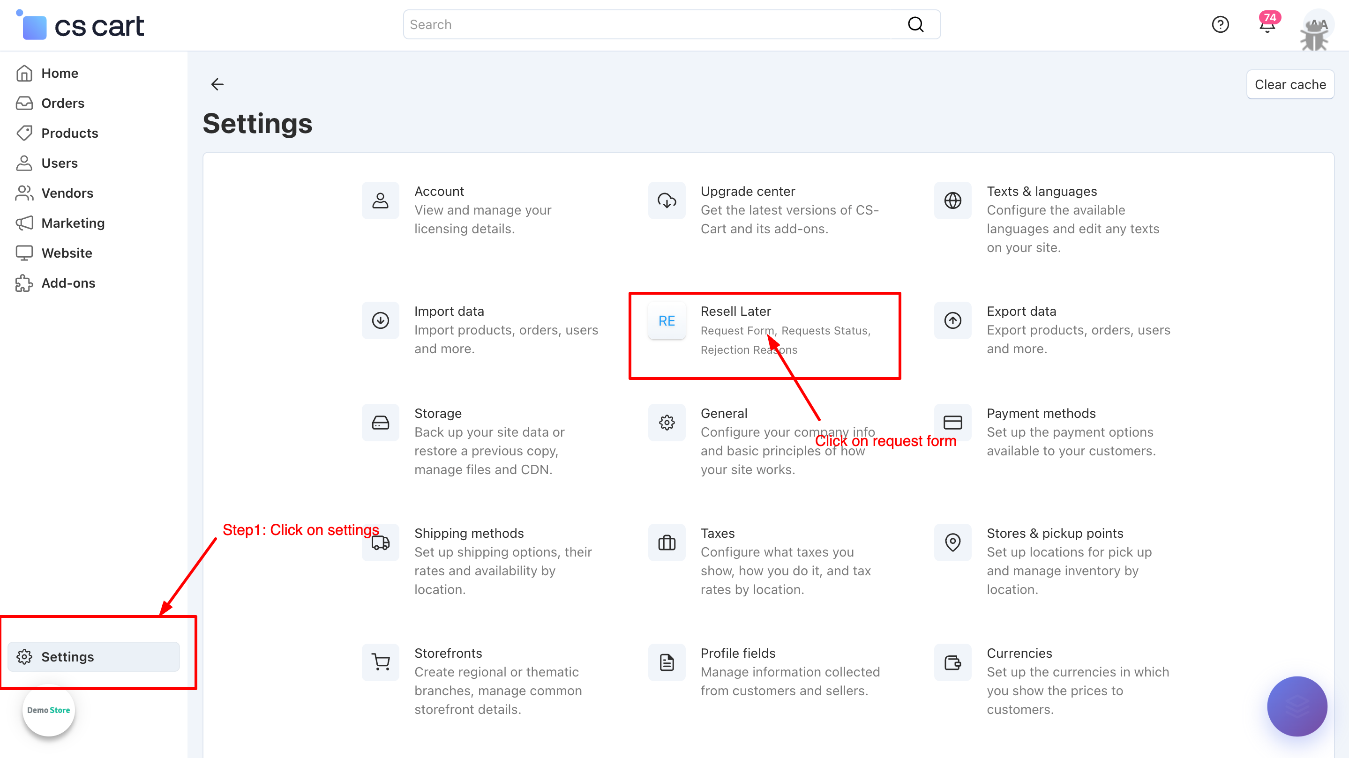Open the Marketing sidebar menu

(73, 223)
